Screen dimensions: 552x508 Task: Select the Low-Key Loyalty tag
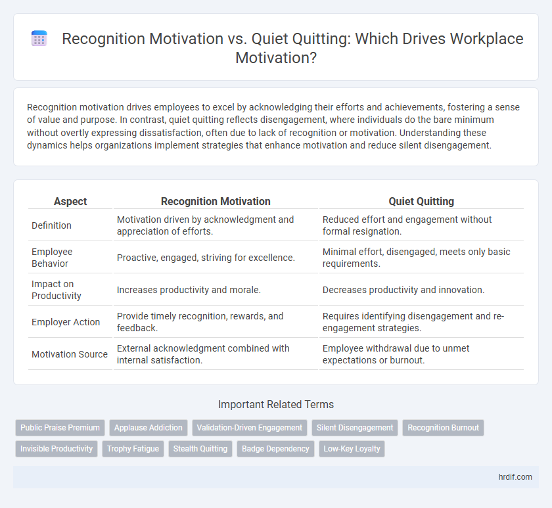click(352, 449)
